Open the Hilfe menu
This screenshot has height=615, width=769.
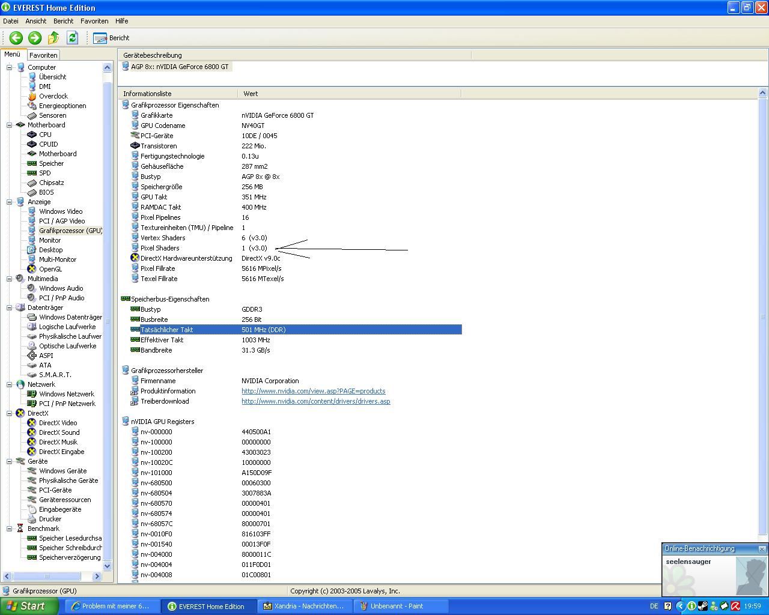tap(122, 21)
